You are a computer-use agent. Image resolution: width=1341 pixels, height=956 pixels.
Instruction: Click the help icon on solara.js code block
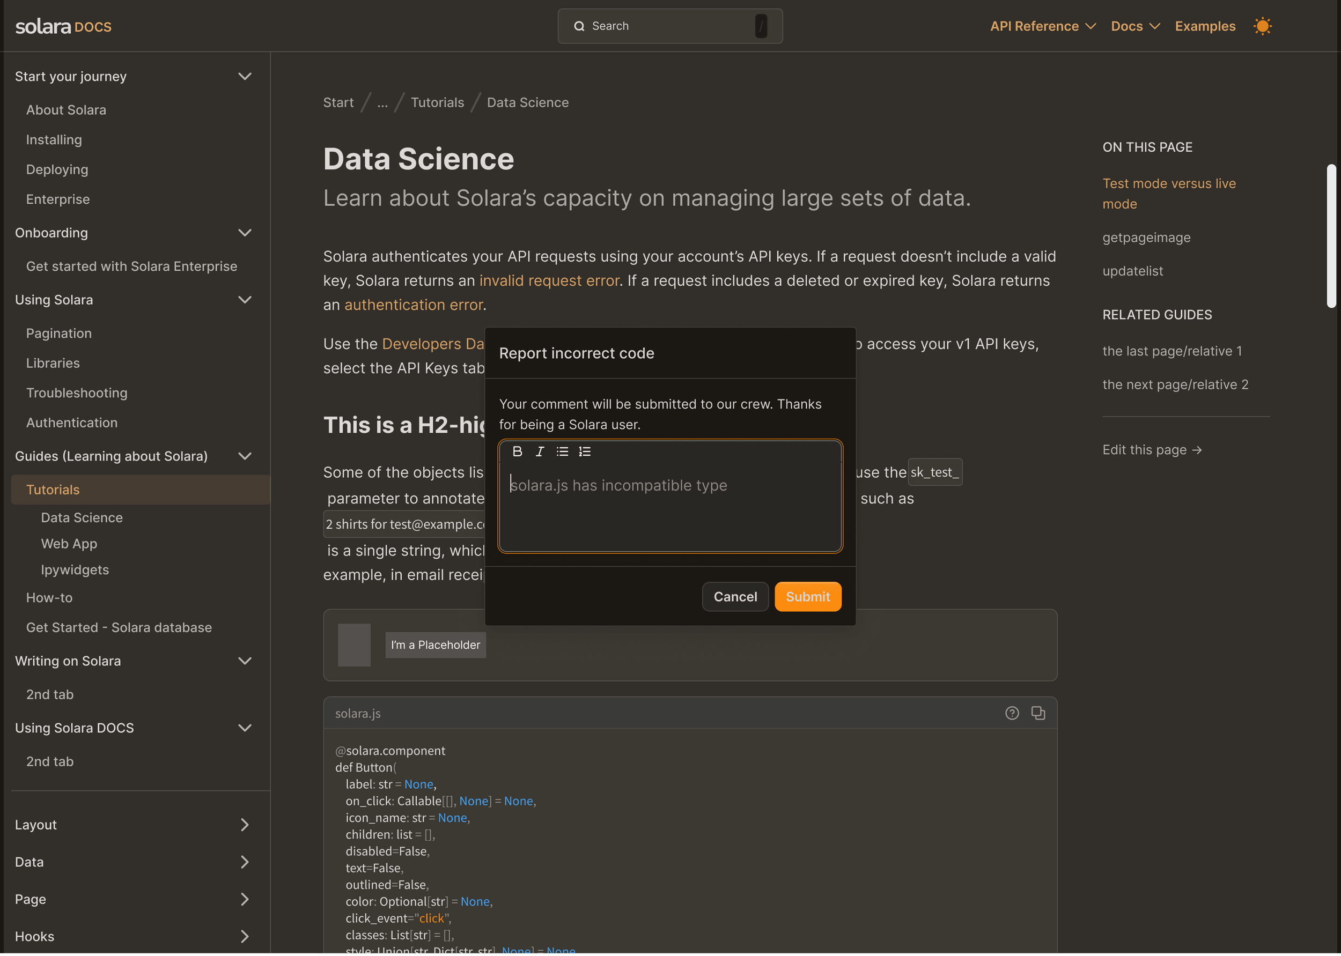coord(1012,714)
